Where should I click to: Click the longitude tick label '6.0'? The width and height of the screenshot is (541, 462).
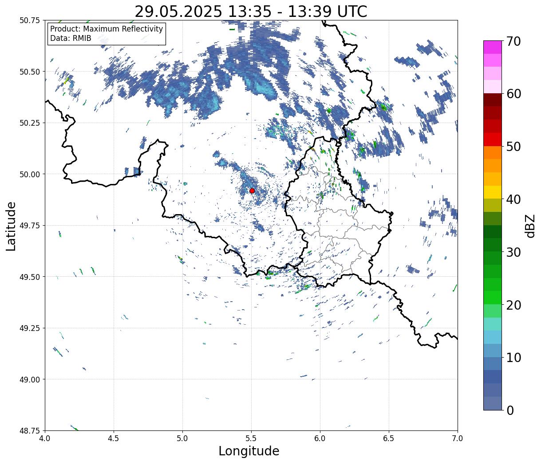coord(320,438)
